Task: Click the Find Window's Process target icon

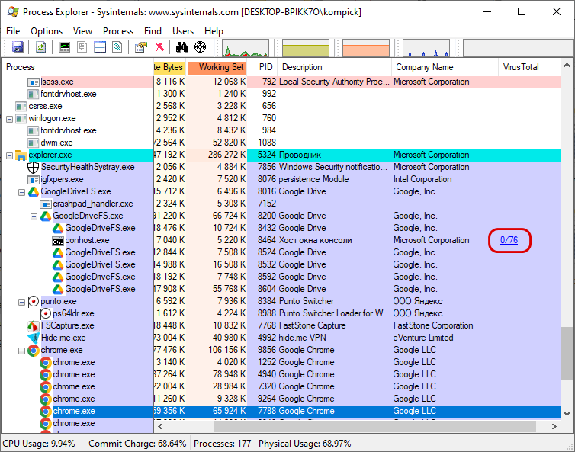Action: (200, 47)
